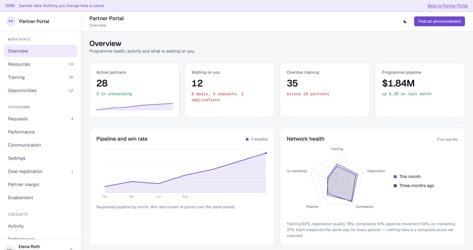Open the Overview page in the sidebar
This screenshot has width=473, height=250.
coord(41,51)
